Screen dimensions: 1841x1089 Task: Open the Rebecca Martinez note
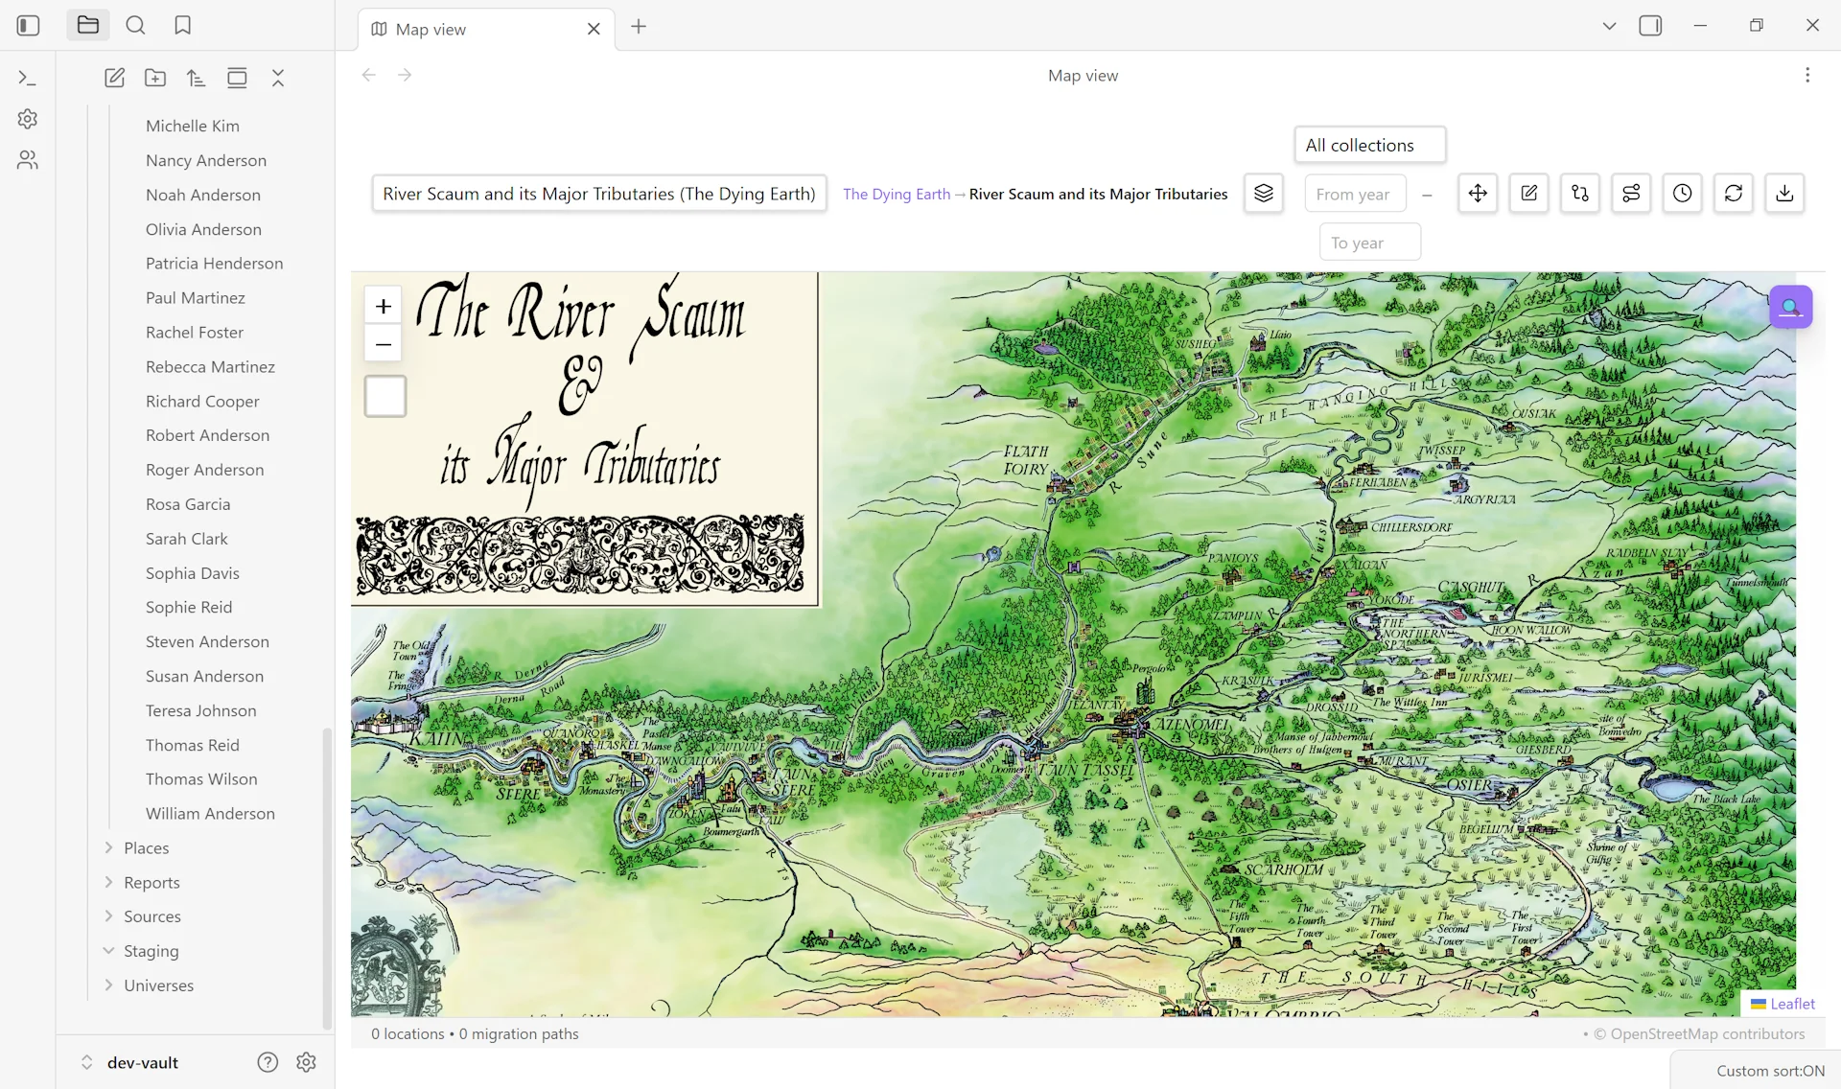click(x=210, y=367)
